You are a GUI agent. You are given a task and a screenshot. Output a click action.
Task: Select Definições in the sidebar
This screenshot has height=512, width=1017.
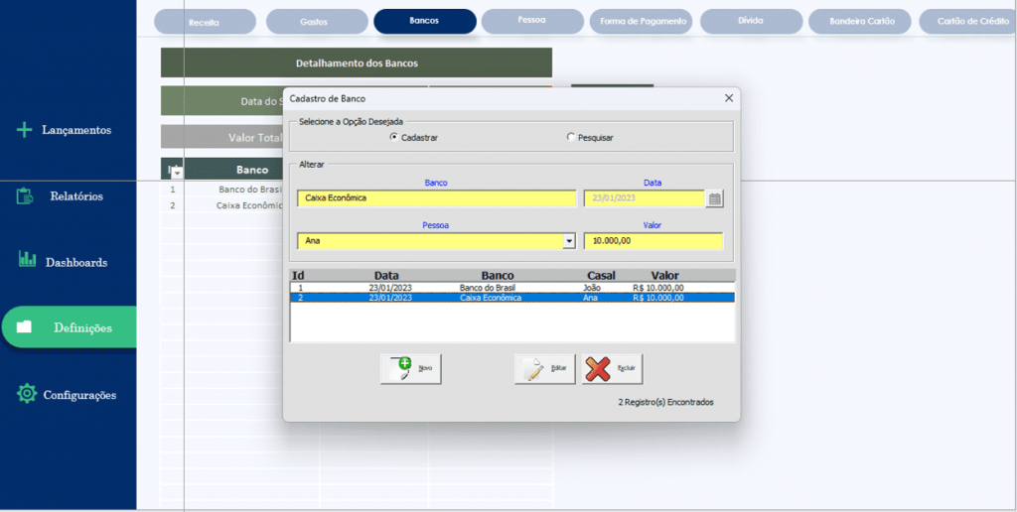coord(69,327)
